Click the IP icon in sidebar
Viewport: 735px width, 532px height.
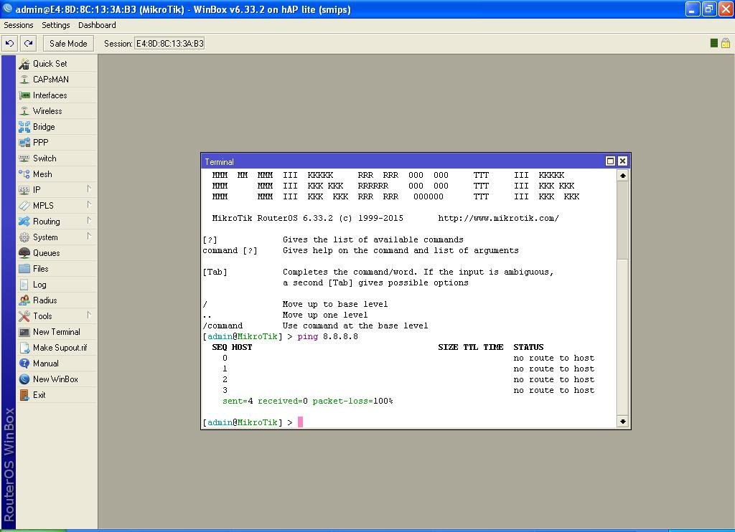pyautogui.click(x=24, y=190)
